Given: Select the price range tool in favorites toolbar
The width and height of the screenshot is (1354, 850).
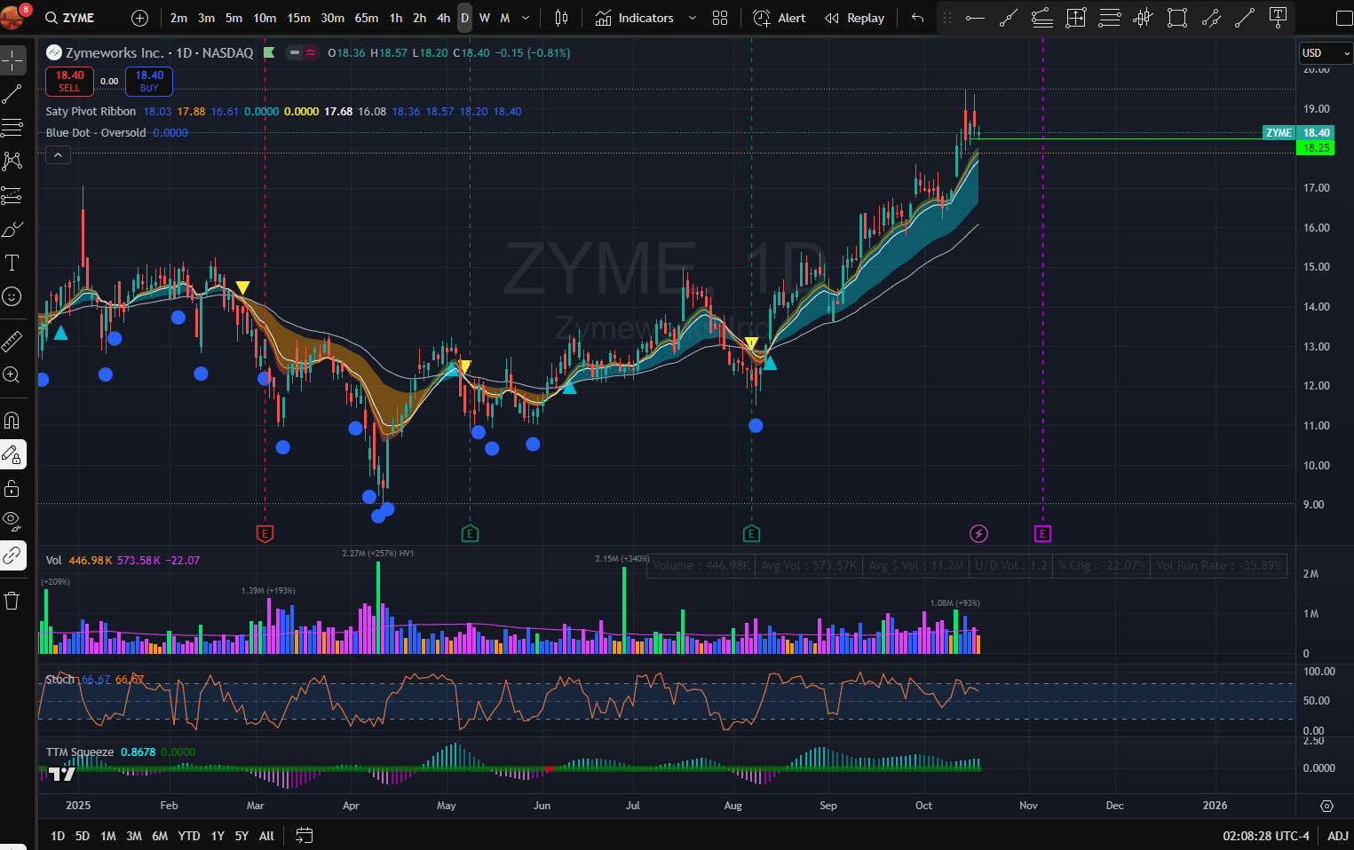Looking at the screenshot, I should tap(1076, 18).
